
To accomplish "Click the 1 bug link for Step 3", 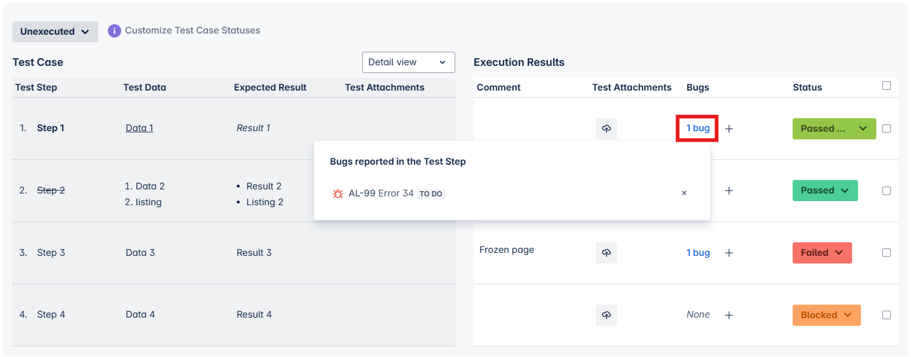I will (698, 253).
